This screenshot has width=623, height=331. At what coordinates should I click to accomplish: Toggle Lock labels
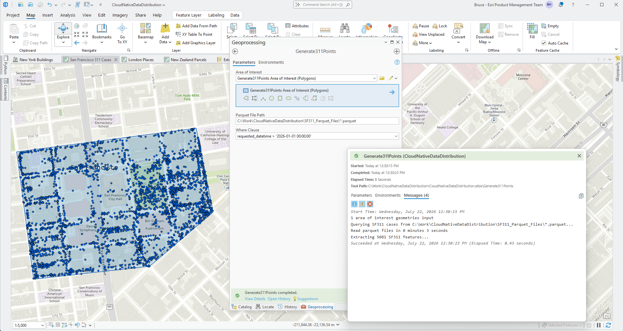click(x=440, y=26)
